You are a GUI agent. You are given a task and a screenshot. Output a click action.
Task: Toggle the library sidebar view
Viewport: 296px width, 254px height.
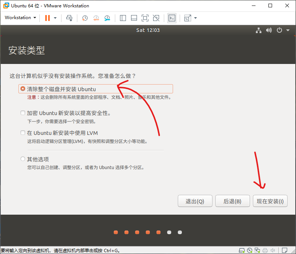click(123, 18)
